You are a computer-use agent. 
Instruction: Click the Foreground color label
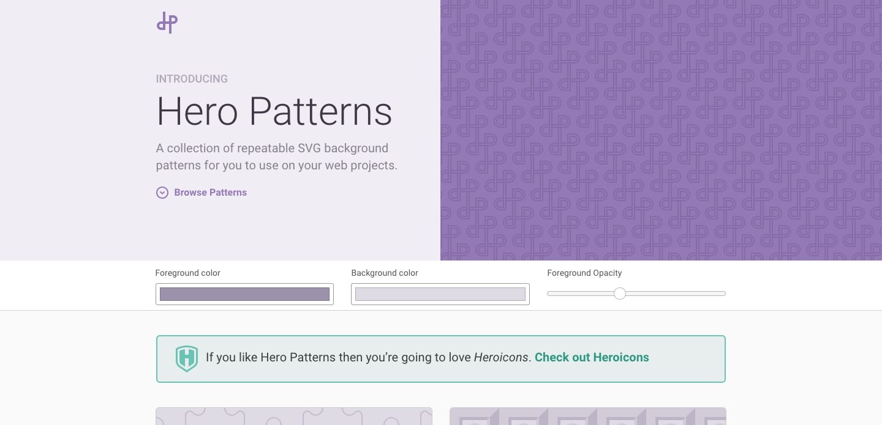click(x=187, y=273)
